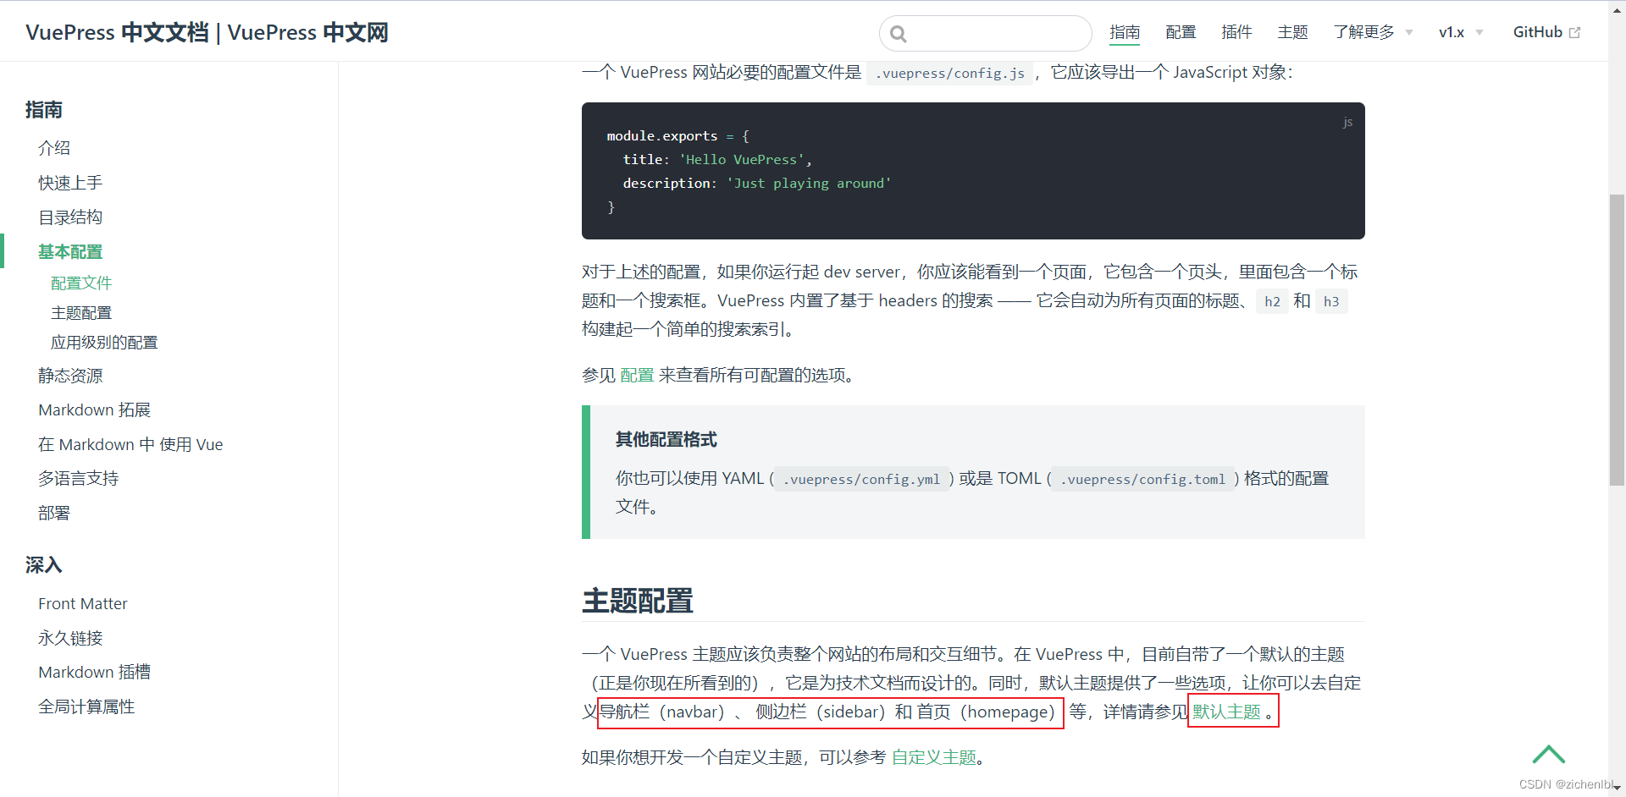Jump to 配置文件 sub-section

[x=81, y=283]
